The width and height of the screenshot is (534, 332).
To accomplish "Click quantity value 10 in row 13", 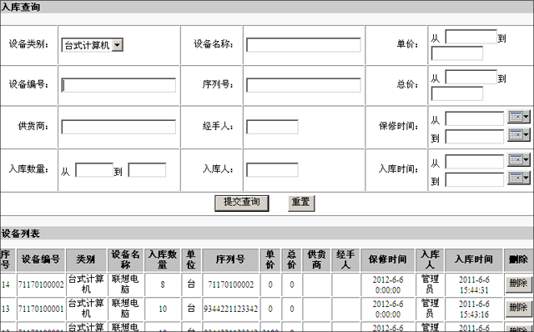I will [x=163, y=309].
